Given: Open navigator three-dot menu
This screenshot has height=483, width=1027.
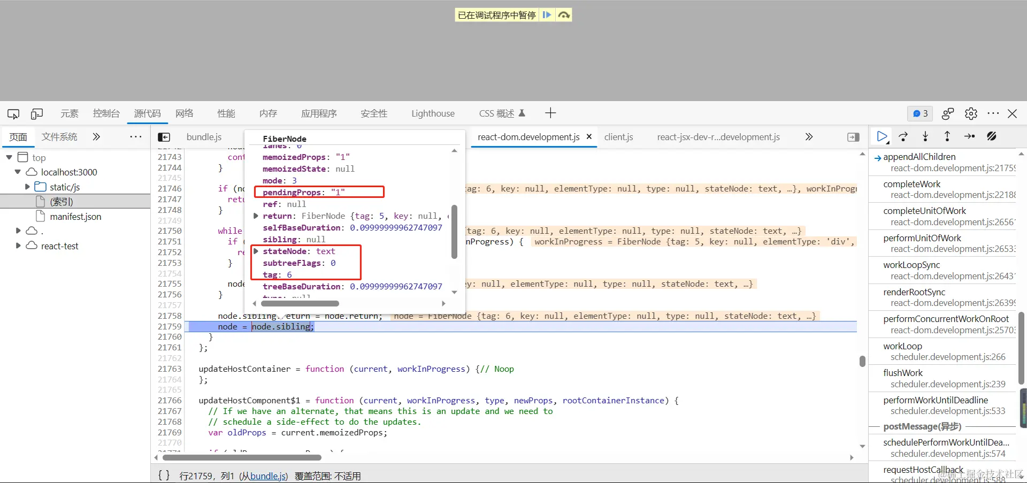Looking at the screenshot, I should tap(136, 137).
